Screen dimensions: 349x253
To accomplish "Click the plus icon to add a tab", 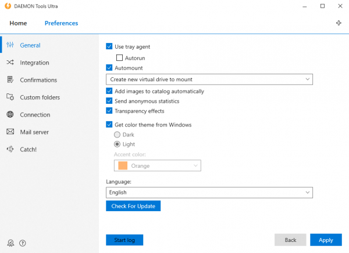I will click(x=339, y=23).
